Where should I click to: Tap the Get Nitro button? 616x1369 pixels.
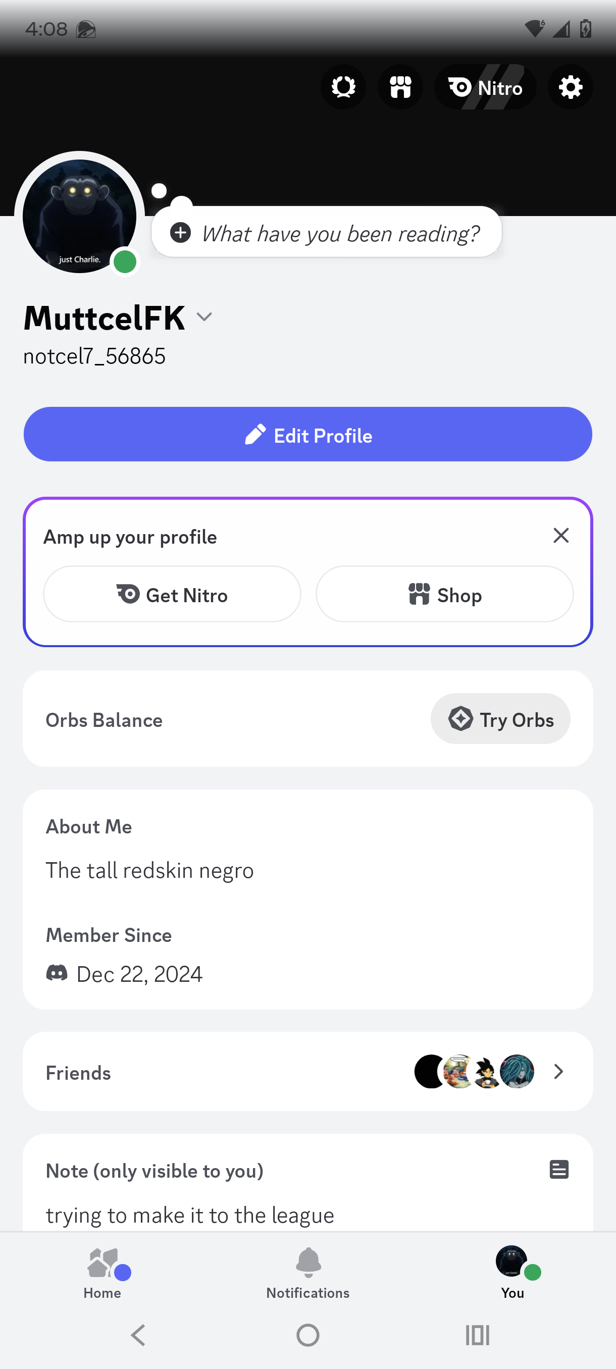172,594
